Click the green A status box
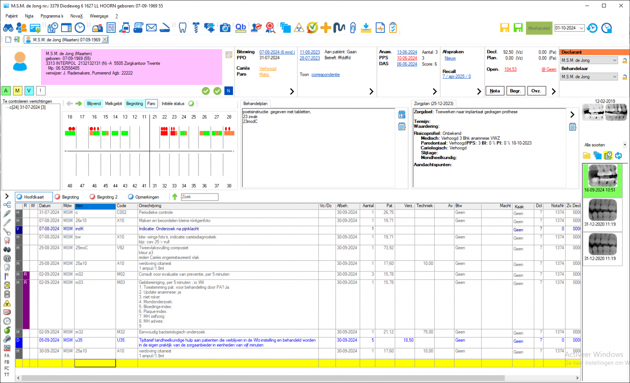 [6, 91]
